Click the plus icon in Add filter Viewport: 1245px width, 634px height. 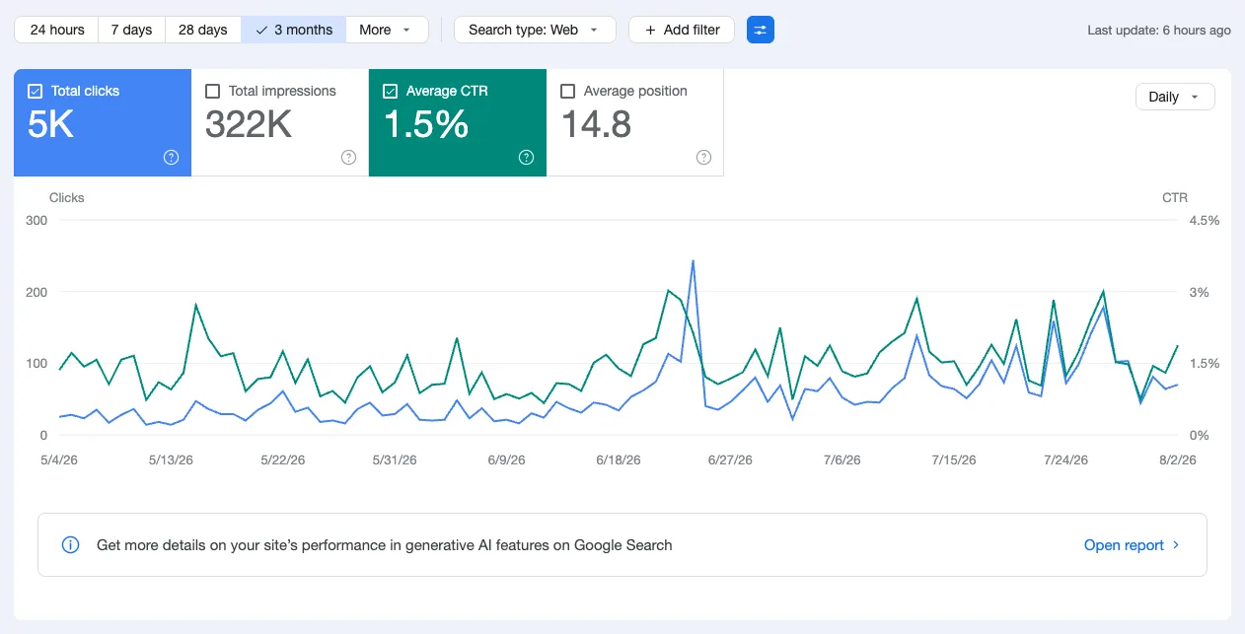click(650, 30)
